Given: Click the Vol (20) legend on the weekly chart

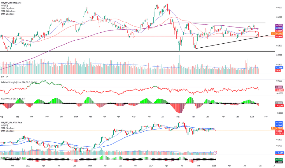Looking at the screenshot, I should pyautogui.click(x=4, y=125).
